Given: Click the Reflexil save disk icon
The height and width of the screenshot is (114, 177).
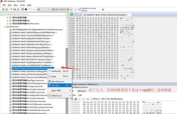Looking at the screenshot, I should pos(76,99).
